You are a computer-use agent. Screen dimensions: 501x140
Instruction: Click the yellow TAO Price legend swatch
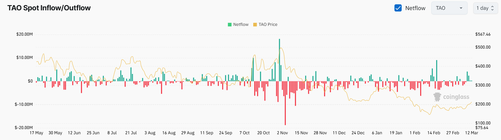(255, 24)
